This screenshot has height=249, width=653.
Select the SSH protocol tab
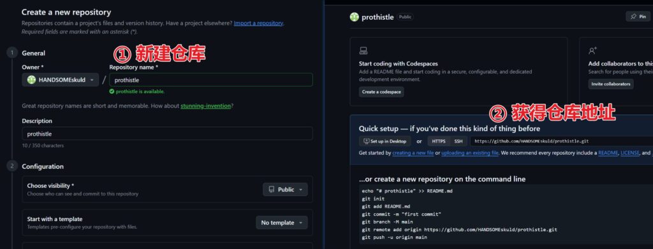tap(459, 141)
